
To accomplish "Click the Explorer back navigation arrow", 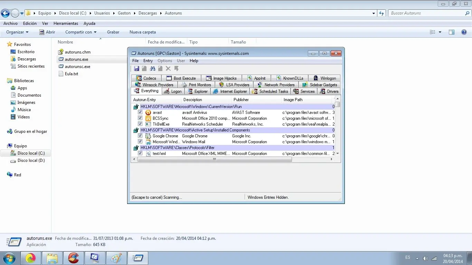I will pyautogui.click(x=6, y=13).
